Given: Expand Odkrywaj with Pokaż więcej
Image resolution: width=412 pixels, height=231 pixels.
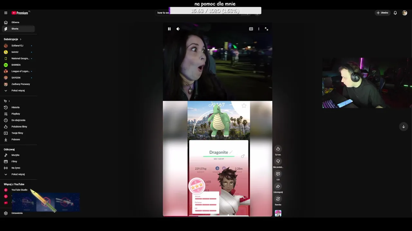Looking at the screenshot, I should [x=18, y=174].
